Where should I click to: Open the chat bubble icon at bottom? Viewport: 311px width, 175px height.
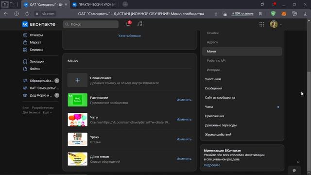click(x=294, y=171)
